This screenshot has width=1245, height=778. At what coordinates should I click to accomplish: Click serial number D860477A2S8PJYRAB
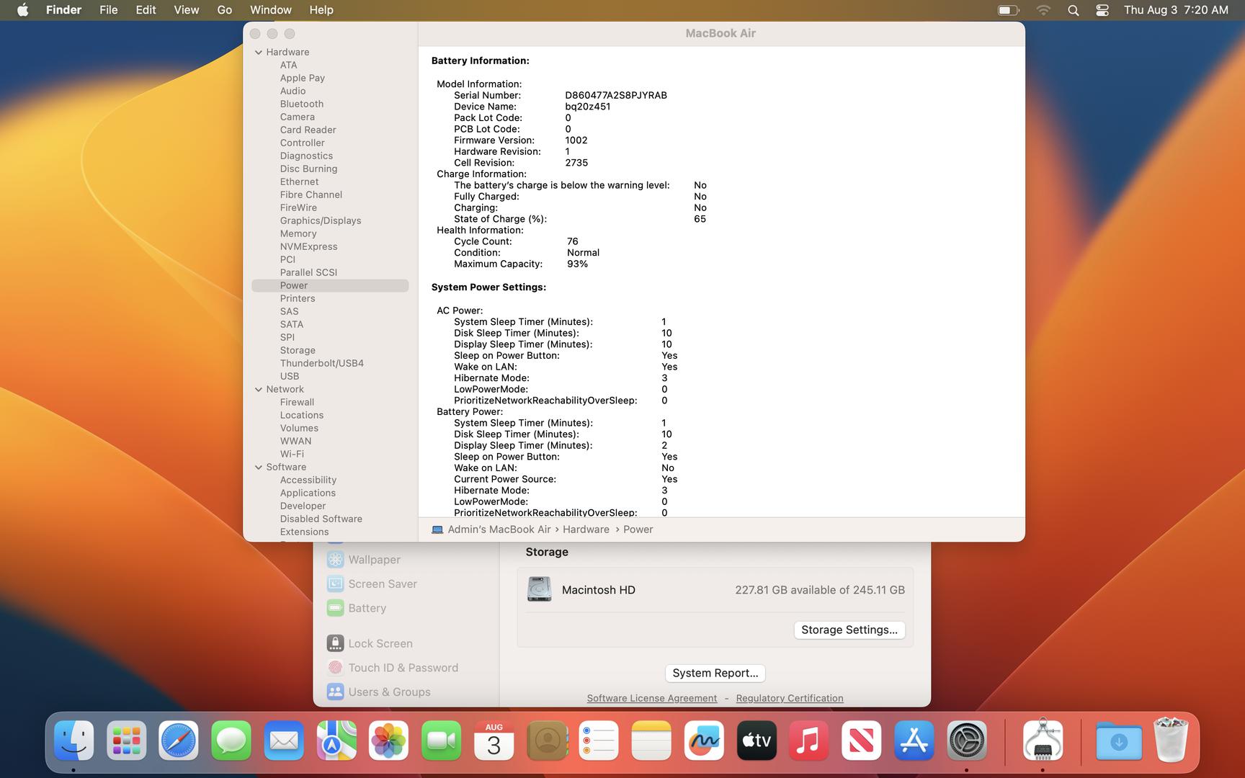pos(616,95)
